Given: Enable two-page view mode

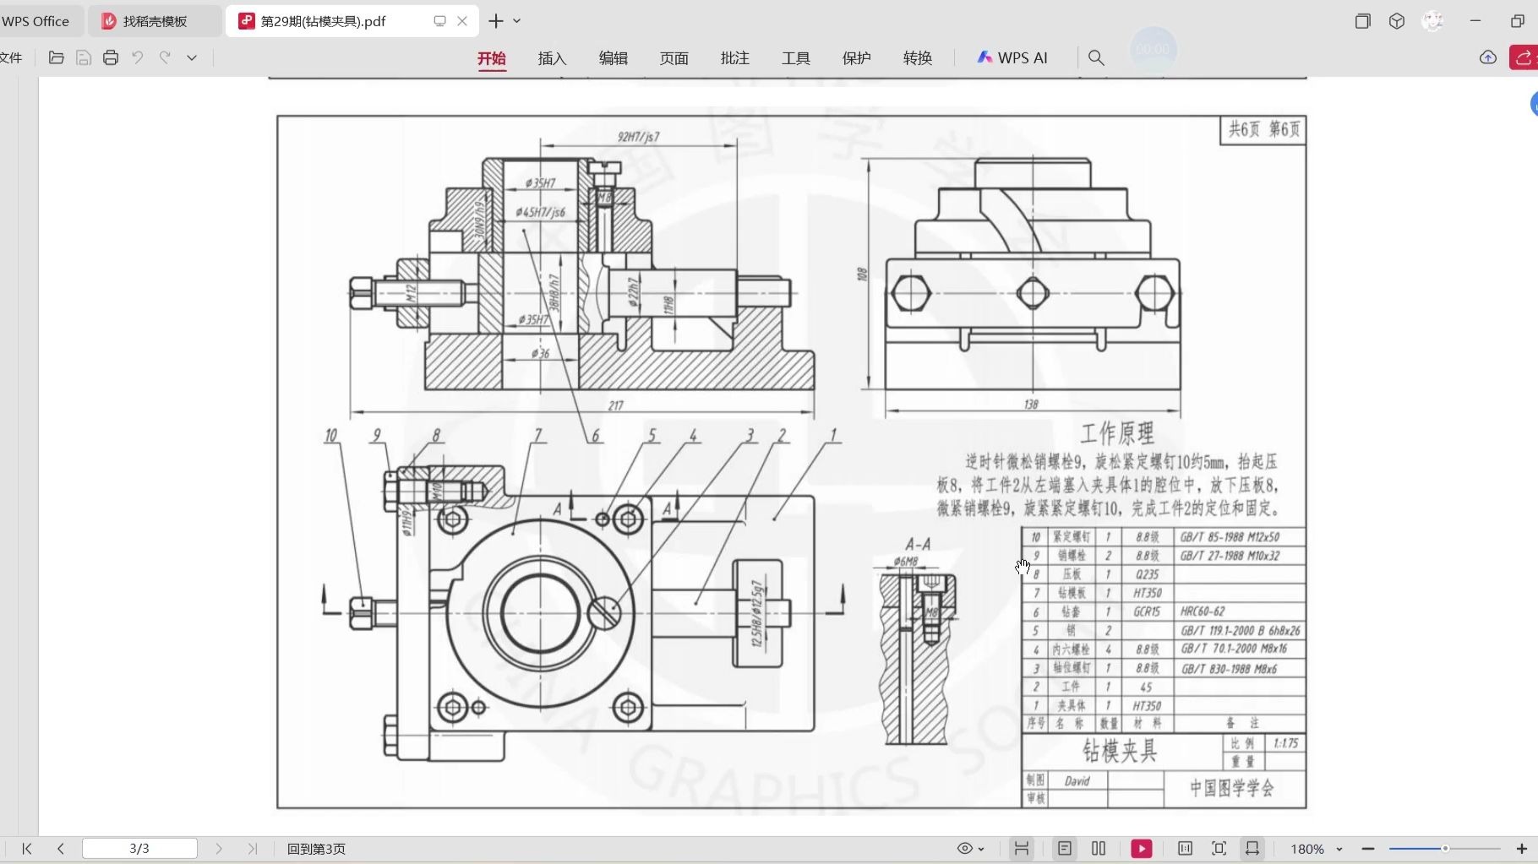Looking at the screenshot, I should point(1098,849).
